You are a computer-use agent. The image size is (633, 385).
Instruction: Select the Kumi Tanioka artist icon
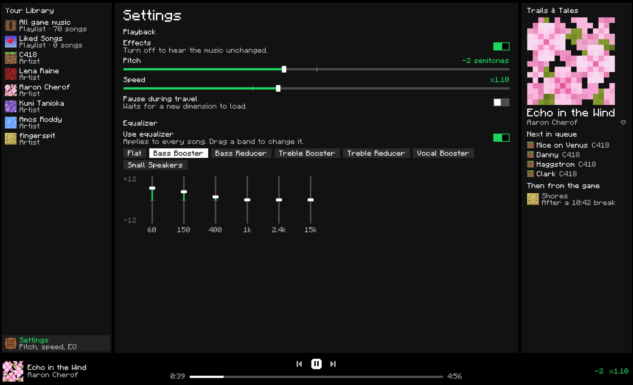click(11, 106)
